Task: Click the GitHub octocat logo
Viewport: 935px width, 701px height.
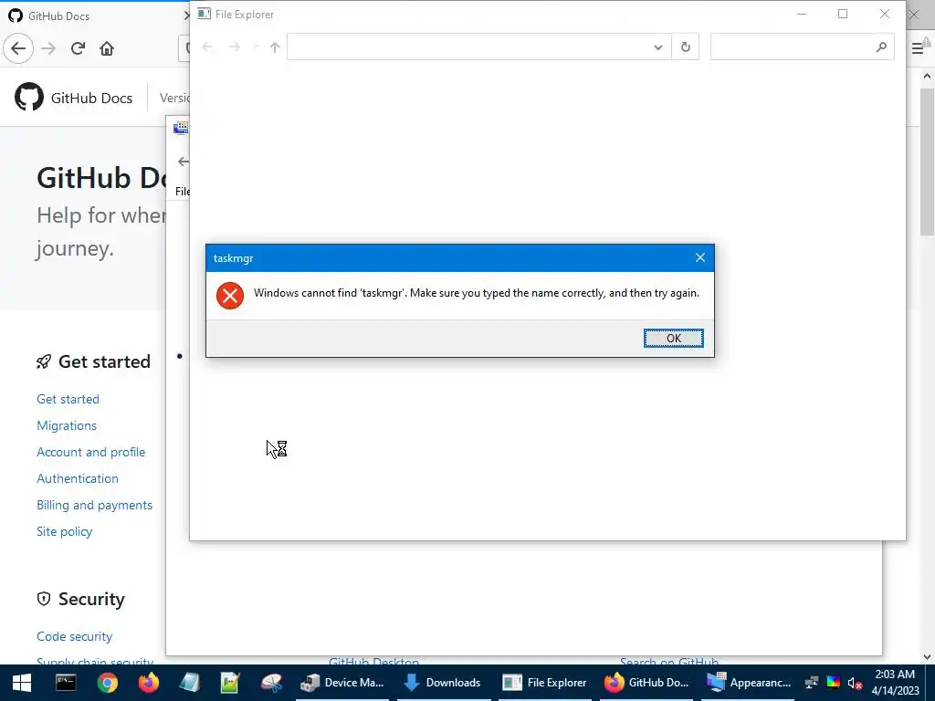Action: pyautogui.click(x=29, y=97)
